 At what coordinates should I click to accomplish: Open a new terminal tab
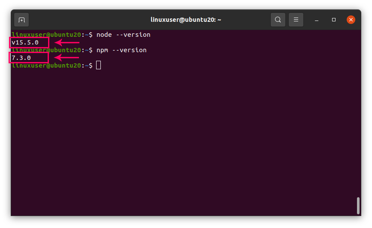[21, 20]
